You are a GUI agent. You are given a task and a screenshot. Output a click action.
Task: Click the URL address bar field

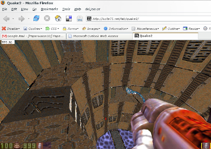click(148, 19)
